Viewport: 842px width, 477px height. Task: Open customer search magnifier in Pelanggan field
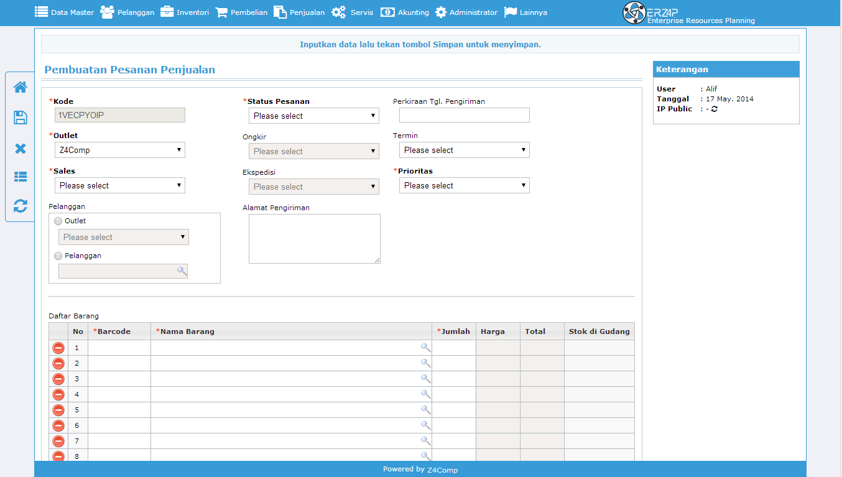point(182,271)
